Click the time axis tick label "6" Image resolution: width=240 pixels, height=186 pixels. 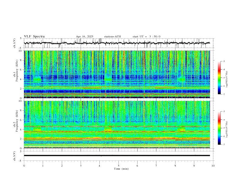click(137, 166)
